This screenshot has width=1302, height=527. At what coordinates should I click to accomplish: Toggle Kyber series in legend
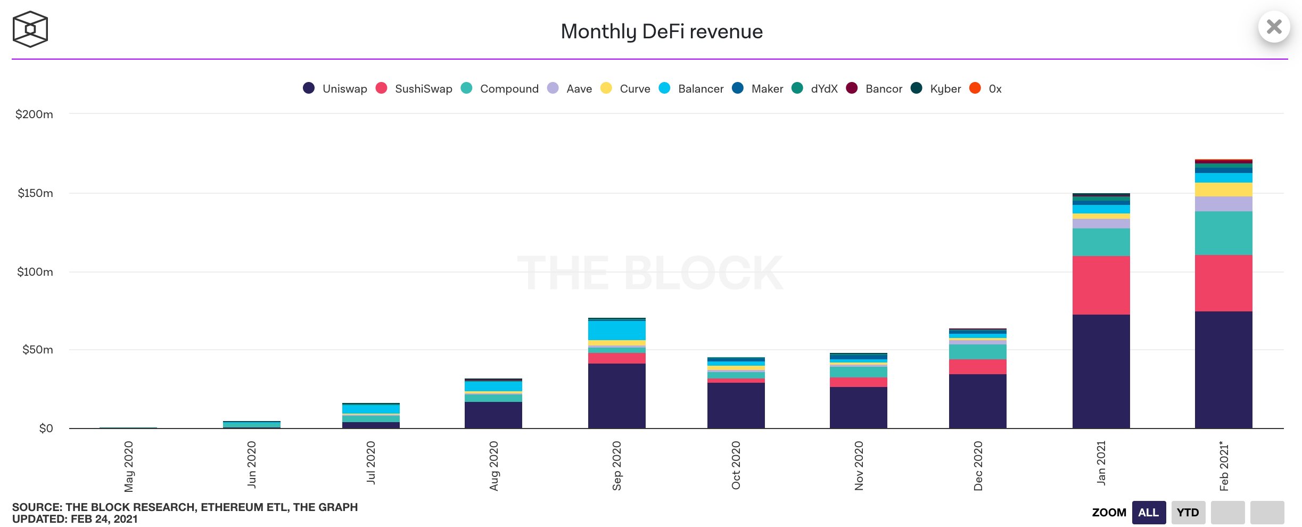click(936, 88)
